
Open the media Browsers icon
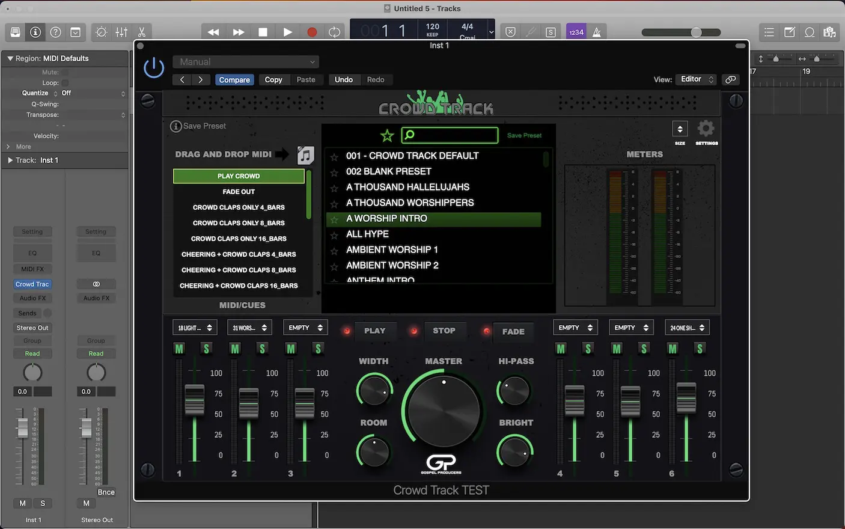830,32
